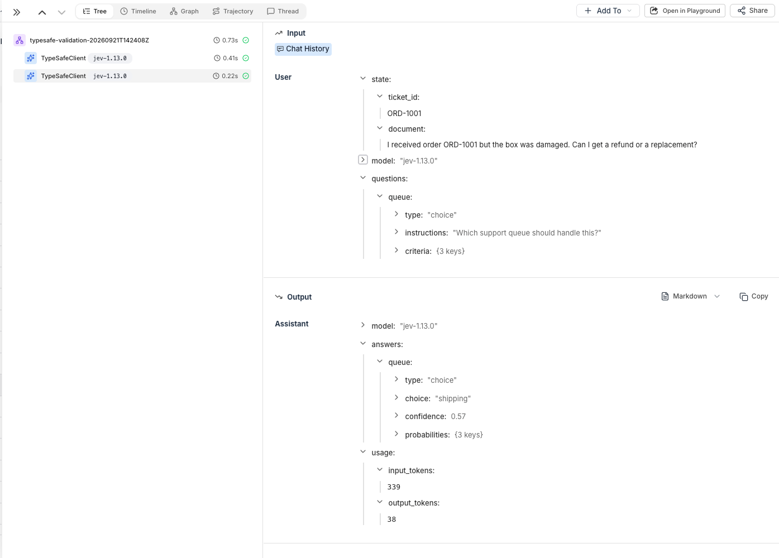This screenshot has width=779, height=558.
Task: Click sparkle icon of the 0.41s TypeSafeClient
Action: pyautogui.click(x=31, y=58)
